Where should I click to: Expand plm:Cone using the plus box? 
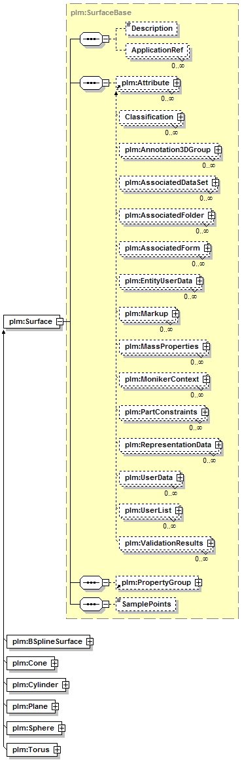pyautogui.click(x=54, y=662)
